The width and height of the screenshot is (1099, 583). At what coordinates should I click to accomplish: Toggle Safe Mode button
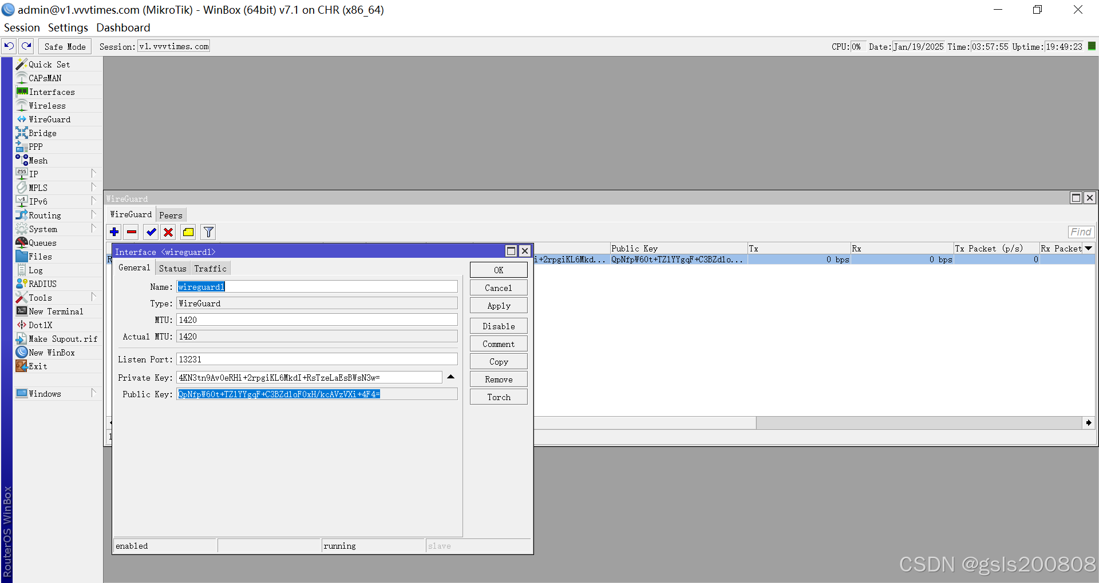coord(65,47)
